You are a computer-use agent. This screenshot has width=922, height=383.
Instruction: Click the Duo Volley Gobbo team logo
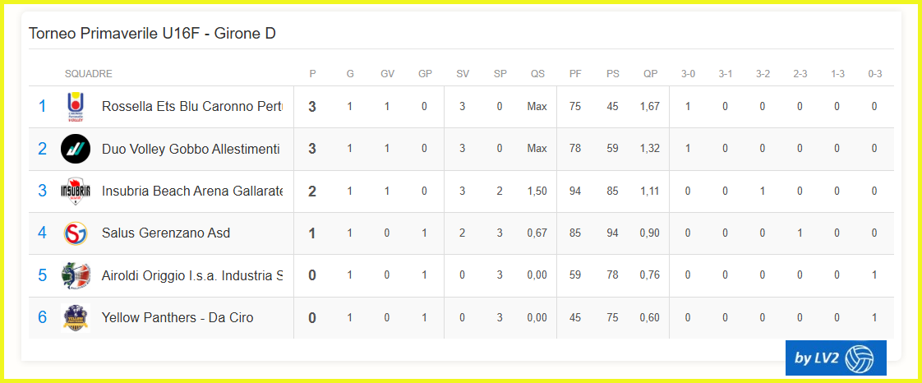click(x=76, y=149)
